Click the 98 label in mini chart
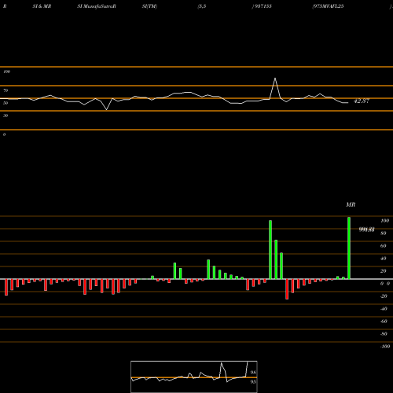 (253, 373)
